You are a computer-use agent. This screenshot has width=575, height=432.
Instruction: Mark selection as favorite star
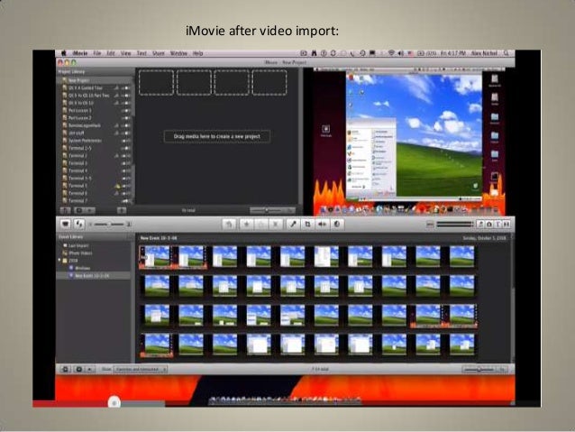point(246,224)
